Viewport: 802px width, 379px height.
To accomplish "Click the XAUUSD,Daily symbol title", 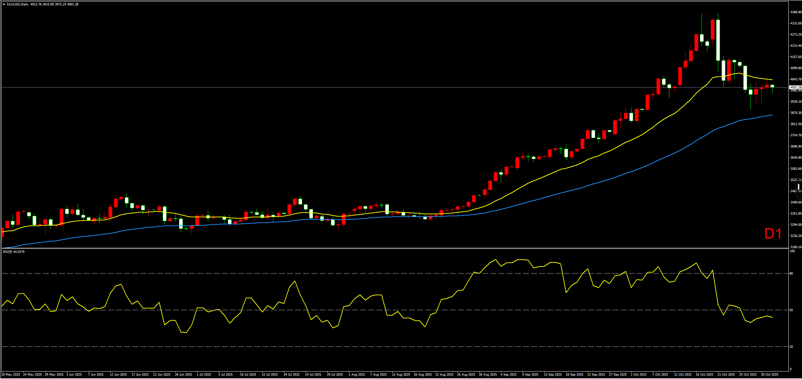I will (17, 4).
